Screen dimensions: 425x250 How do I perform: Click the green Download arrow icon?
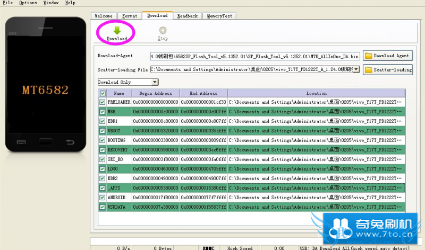[x=117, y=30]
